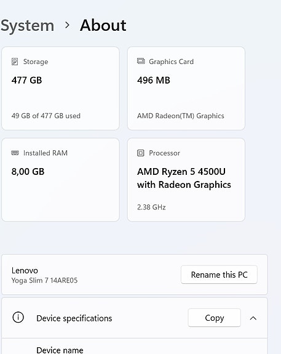The image size is (281, 354).
Task: Click the Installed RAM icon
Action: (x=15, y=153)
